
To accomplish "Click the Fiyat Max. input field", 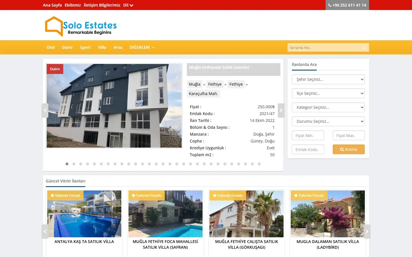I will tap(348, 135).
